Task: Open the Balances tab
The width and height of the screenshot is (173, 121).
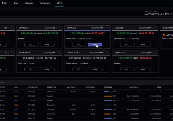Action: click(29, 3)
